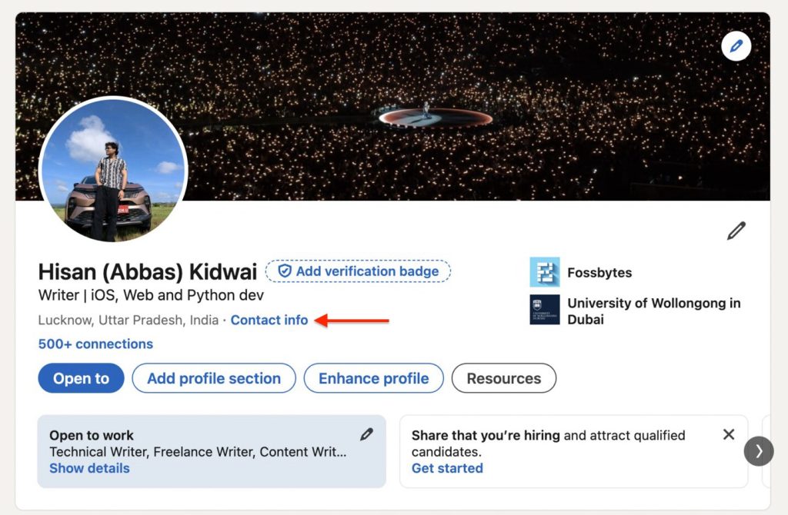Click Add profile section button
Image resolution: width=788 pixels, height=515 pixels.
click(214, 378)
